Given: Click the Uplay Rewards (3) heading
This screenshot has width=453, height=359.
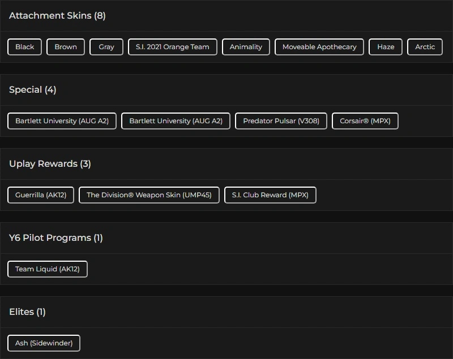Looking at the screenshot, I should [50, 164].
